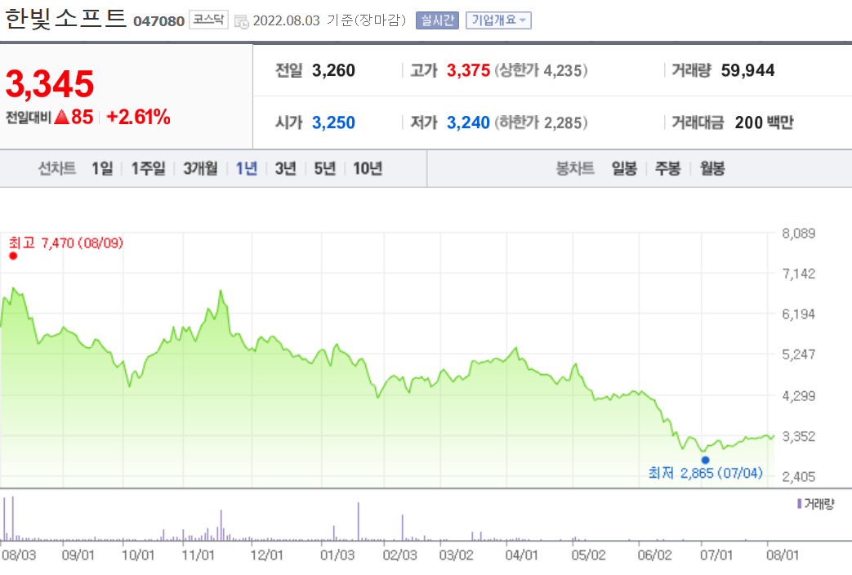Select the 5년 line chart tab

(324, 168)
